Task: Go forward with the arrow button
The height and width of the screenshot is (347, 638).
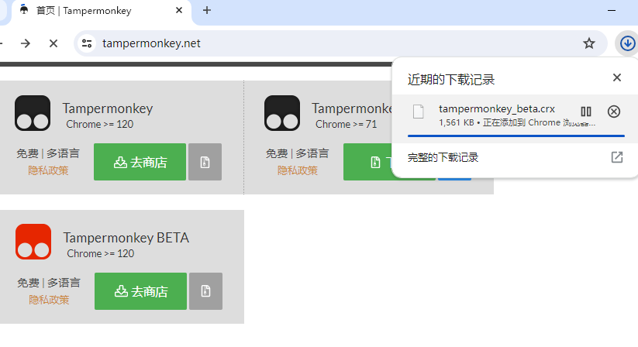Action: [26, 43]
